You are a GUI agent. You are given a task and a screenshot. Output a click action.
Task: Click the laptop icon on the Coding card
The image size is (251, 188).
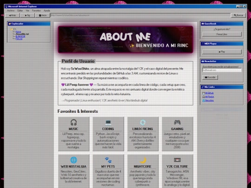point(108,123)
